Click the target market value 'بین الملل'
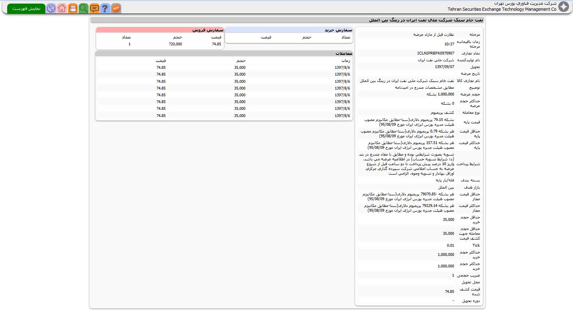Viewport: 573px width, 310px height. (446, 187)
